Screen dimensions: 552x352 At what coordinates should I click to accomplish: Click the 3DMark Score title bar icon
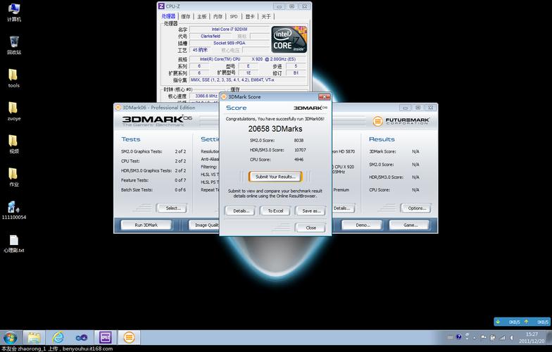point(224,96)
